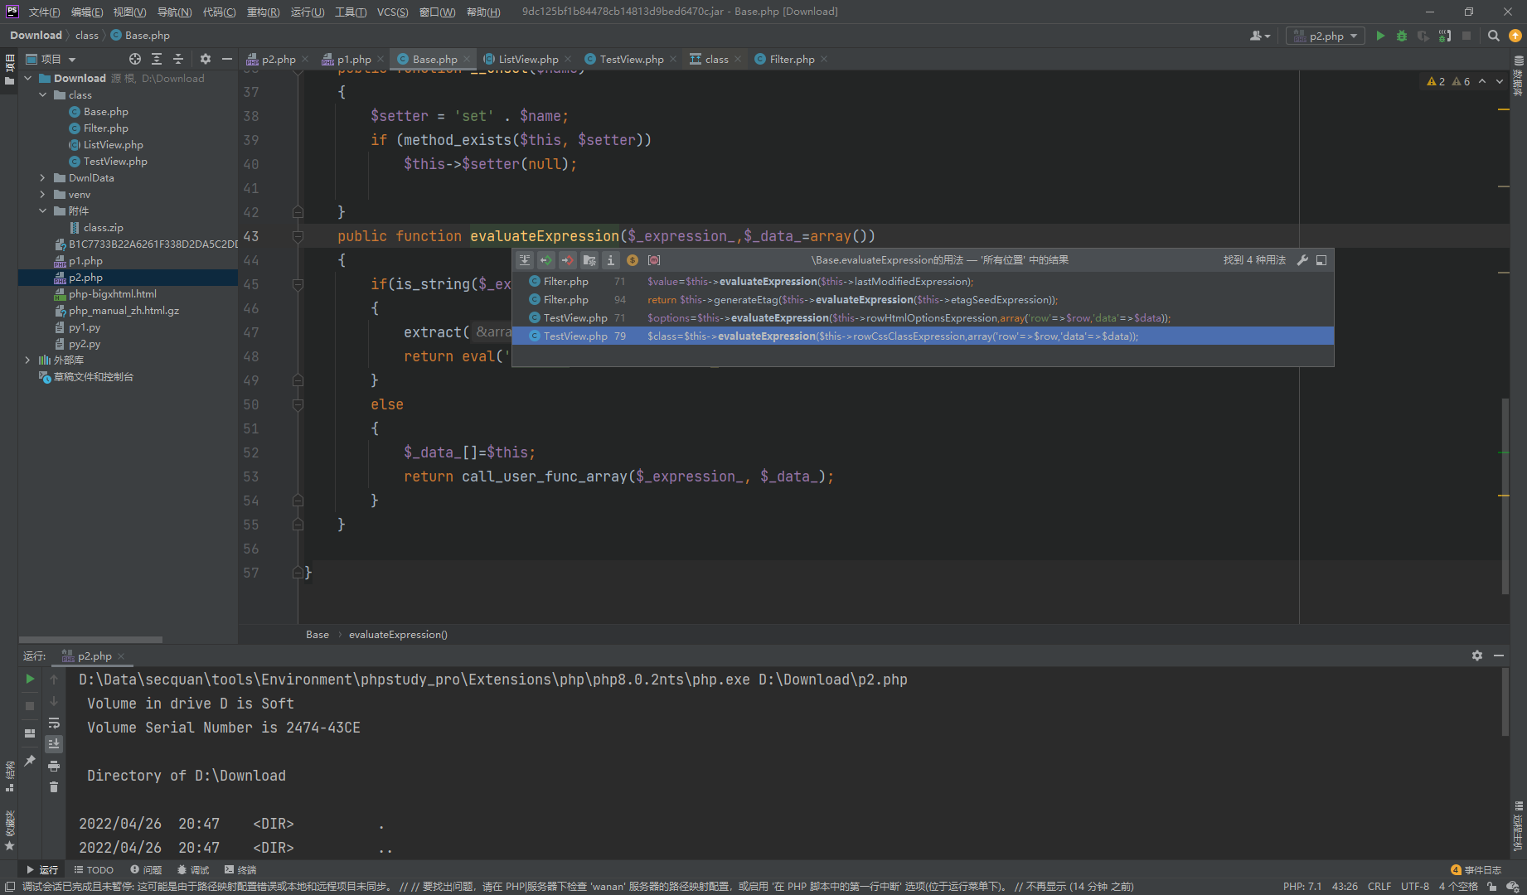Open the VCS(S) menu
This screenshot has height=895, width=1527.
click(392, 12)
